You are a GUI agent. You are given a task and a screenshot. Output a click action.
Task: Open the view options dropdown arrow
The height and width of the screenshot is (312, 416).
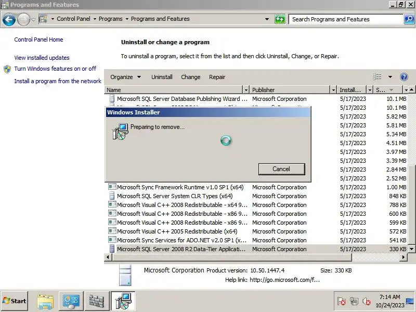pos(390,77)
